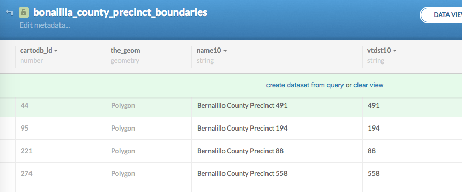Open the vtdst10 column menu arrow
This screenshot has height=192, width=462.
click(395, 51)
